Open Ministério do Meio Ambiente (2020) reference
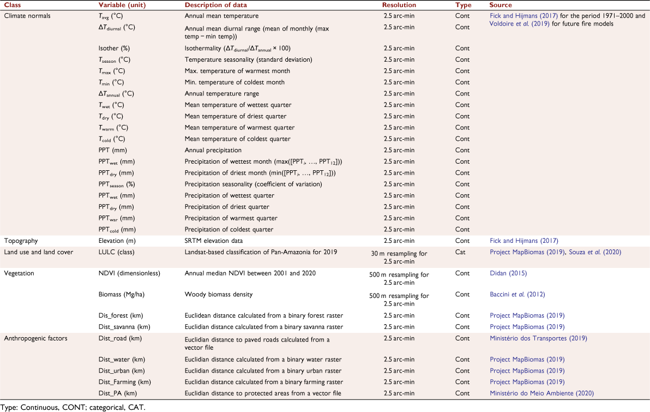This screenshot has height=412, width=650. tap(542, 393)
